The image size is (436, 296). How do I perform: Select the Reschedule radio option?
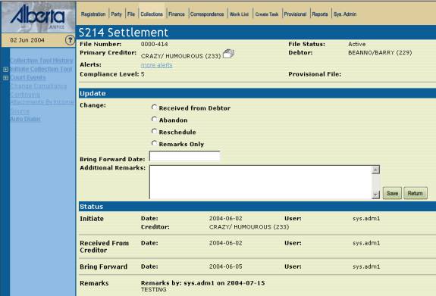click(154, 131)
